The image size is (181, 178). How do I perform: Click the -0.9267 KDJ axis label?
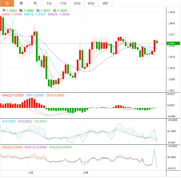point(171,143)
